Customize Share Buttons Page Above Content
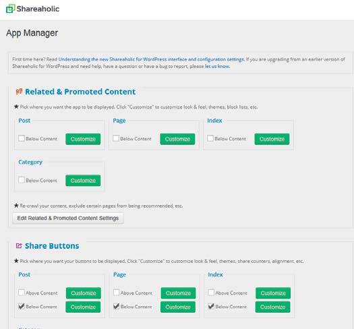354x329 pixels. pos(179,293)
